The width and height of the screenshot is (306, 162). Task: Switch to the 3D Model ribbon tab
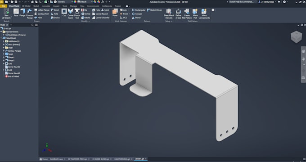[26, 6]
